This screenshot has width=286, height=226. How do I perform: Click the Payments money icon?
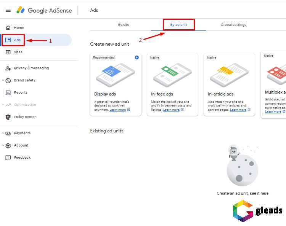8,134
